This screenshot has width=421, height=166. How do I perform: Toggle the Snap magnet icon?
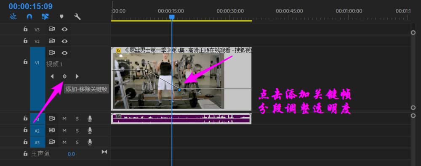(29, 17)
